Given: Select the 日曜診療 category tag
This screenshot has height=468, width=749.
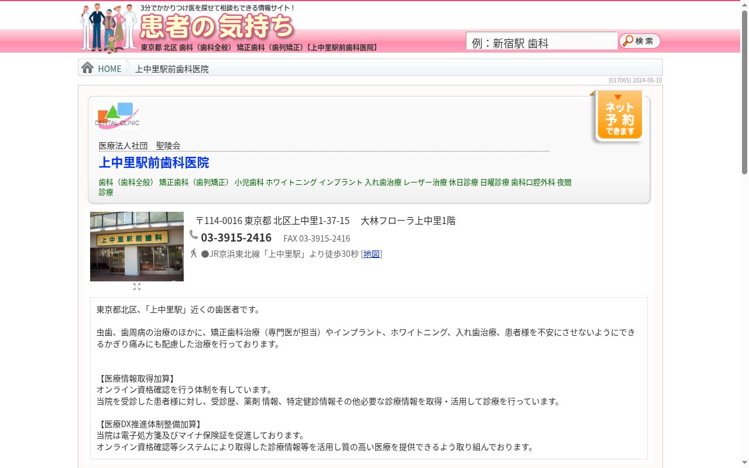Looking at the screenshot, I should (495, 183).
